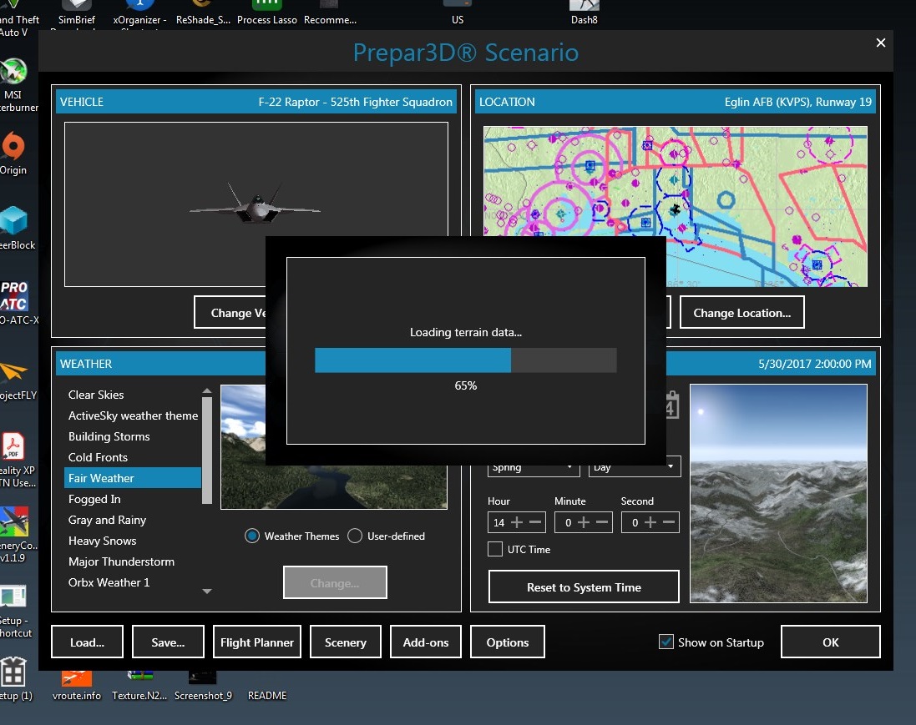
Task: Open the Texture.N2... desktop file
Action: 139,686
